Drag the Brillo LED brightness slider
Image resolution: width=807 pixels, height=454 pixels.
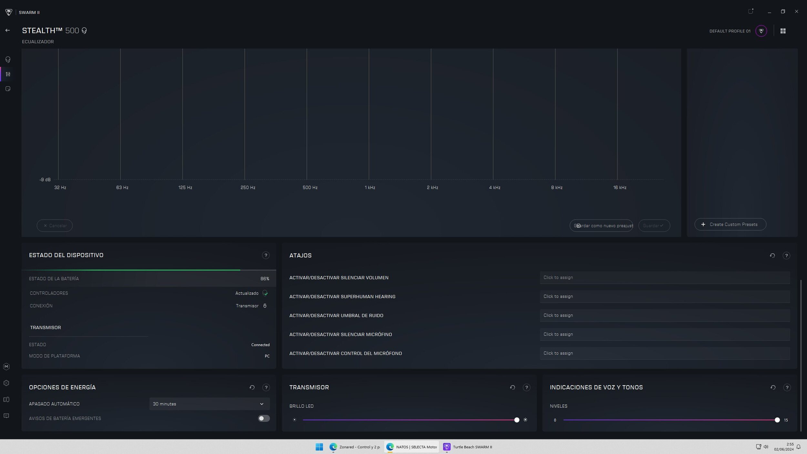point(516,420)
